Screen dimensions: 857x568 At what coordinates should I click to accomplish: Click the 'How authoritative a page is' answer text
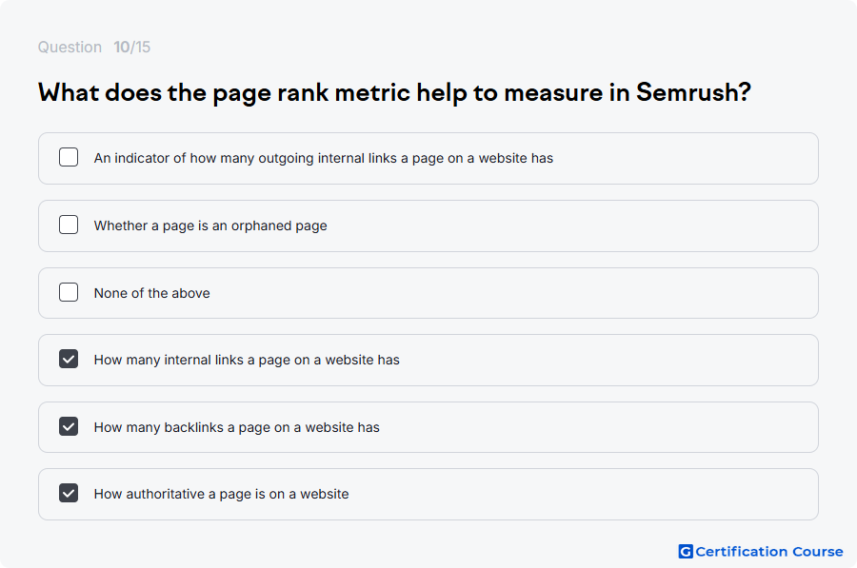pyautogui.click(x=221, y=495)
